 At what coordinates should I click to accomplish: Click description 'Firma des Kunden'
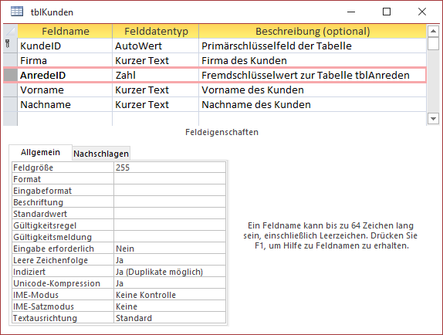pyautogui.click(x=313, y=60)
